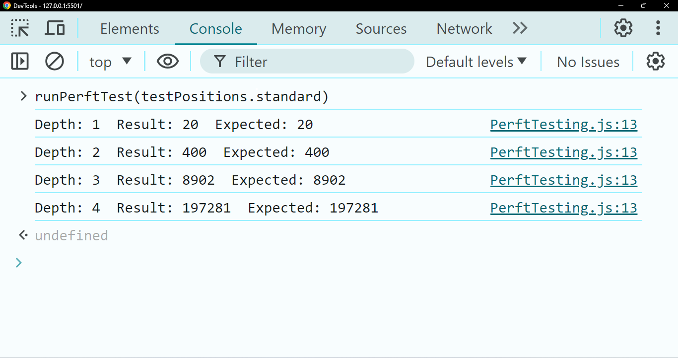The image size is (678, 358).
Task: Create a live expression with eye icon
Action: (168, 62)
